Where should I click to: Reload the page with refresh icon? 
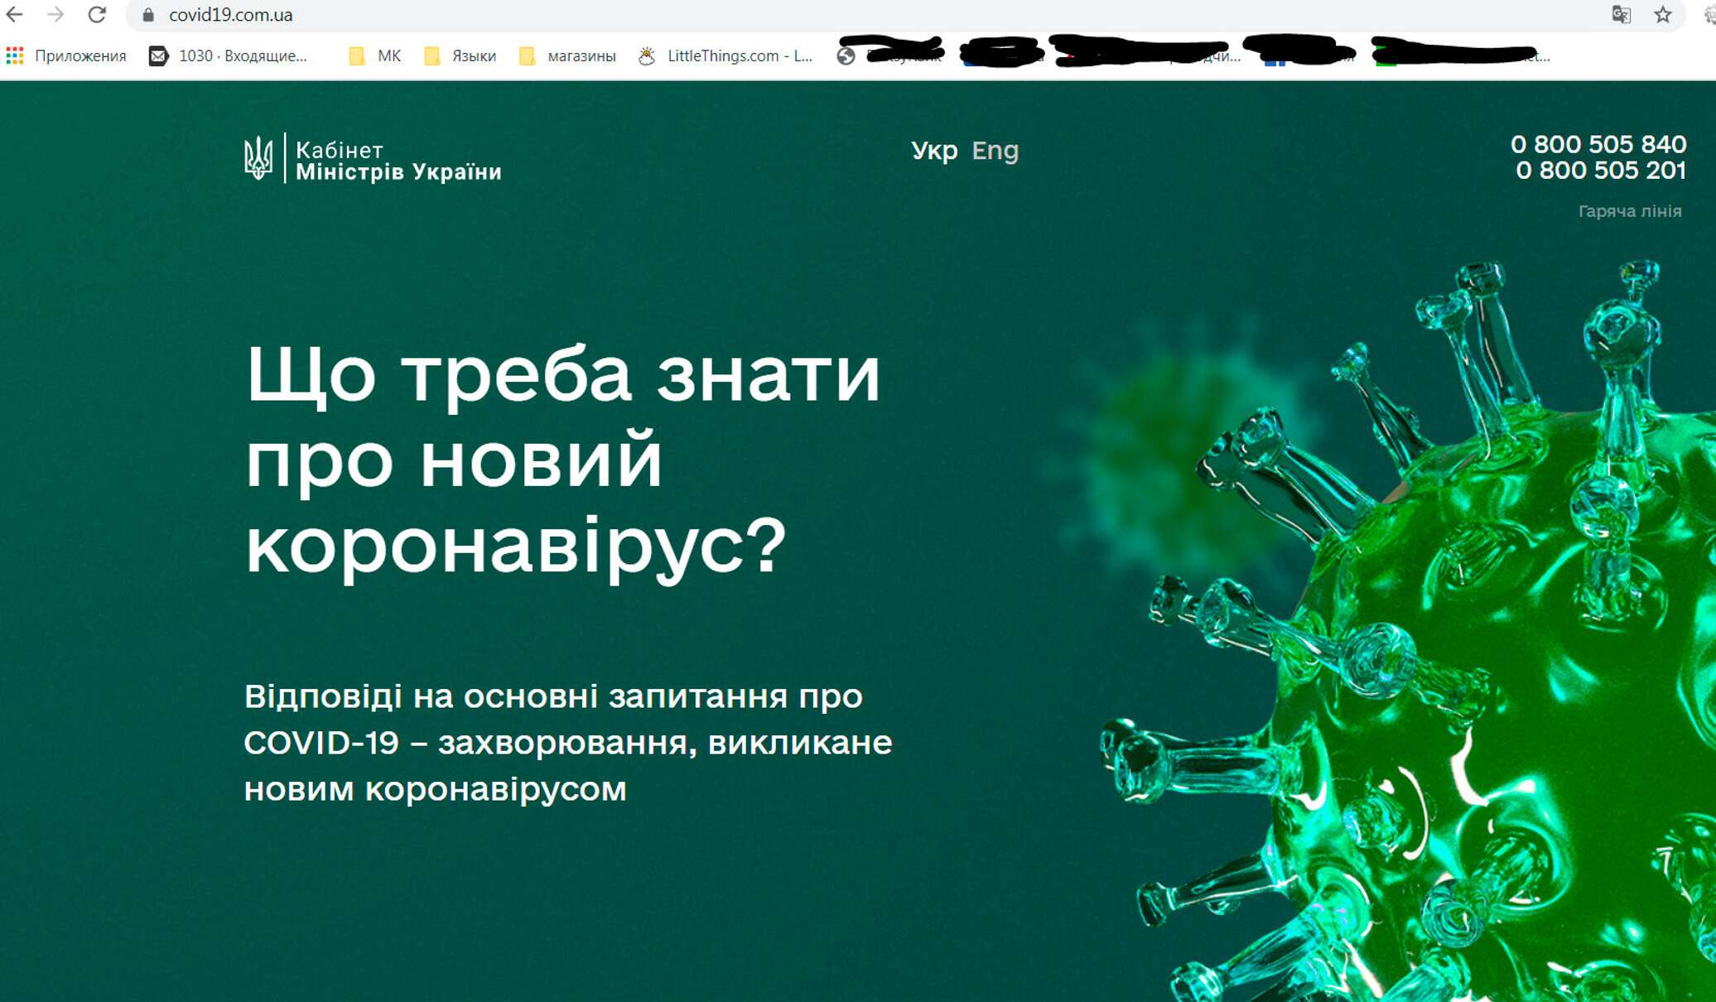(97, 15)
